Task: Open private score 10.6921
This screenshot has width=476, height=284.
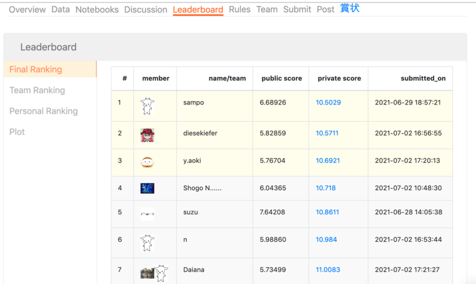Action: coord(328,160)
